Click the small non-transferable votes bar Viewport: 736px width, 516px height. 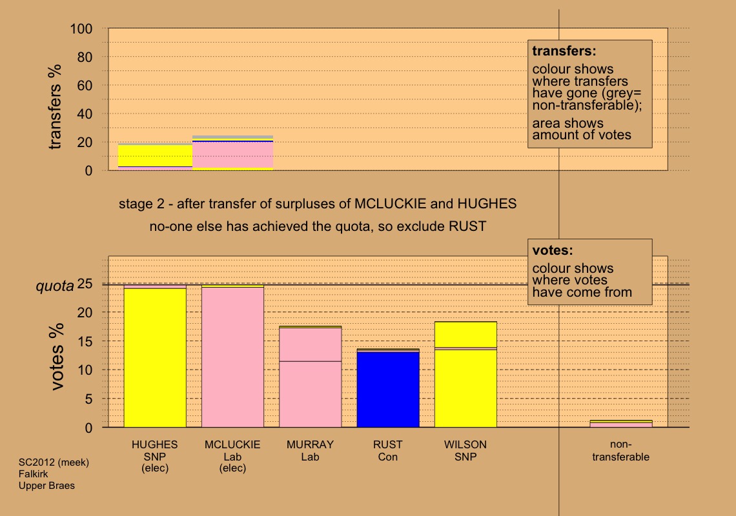pyautogui.click(x=620, y=424)
